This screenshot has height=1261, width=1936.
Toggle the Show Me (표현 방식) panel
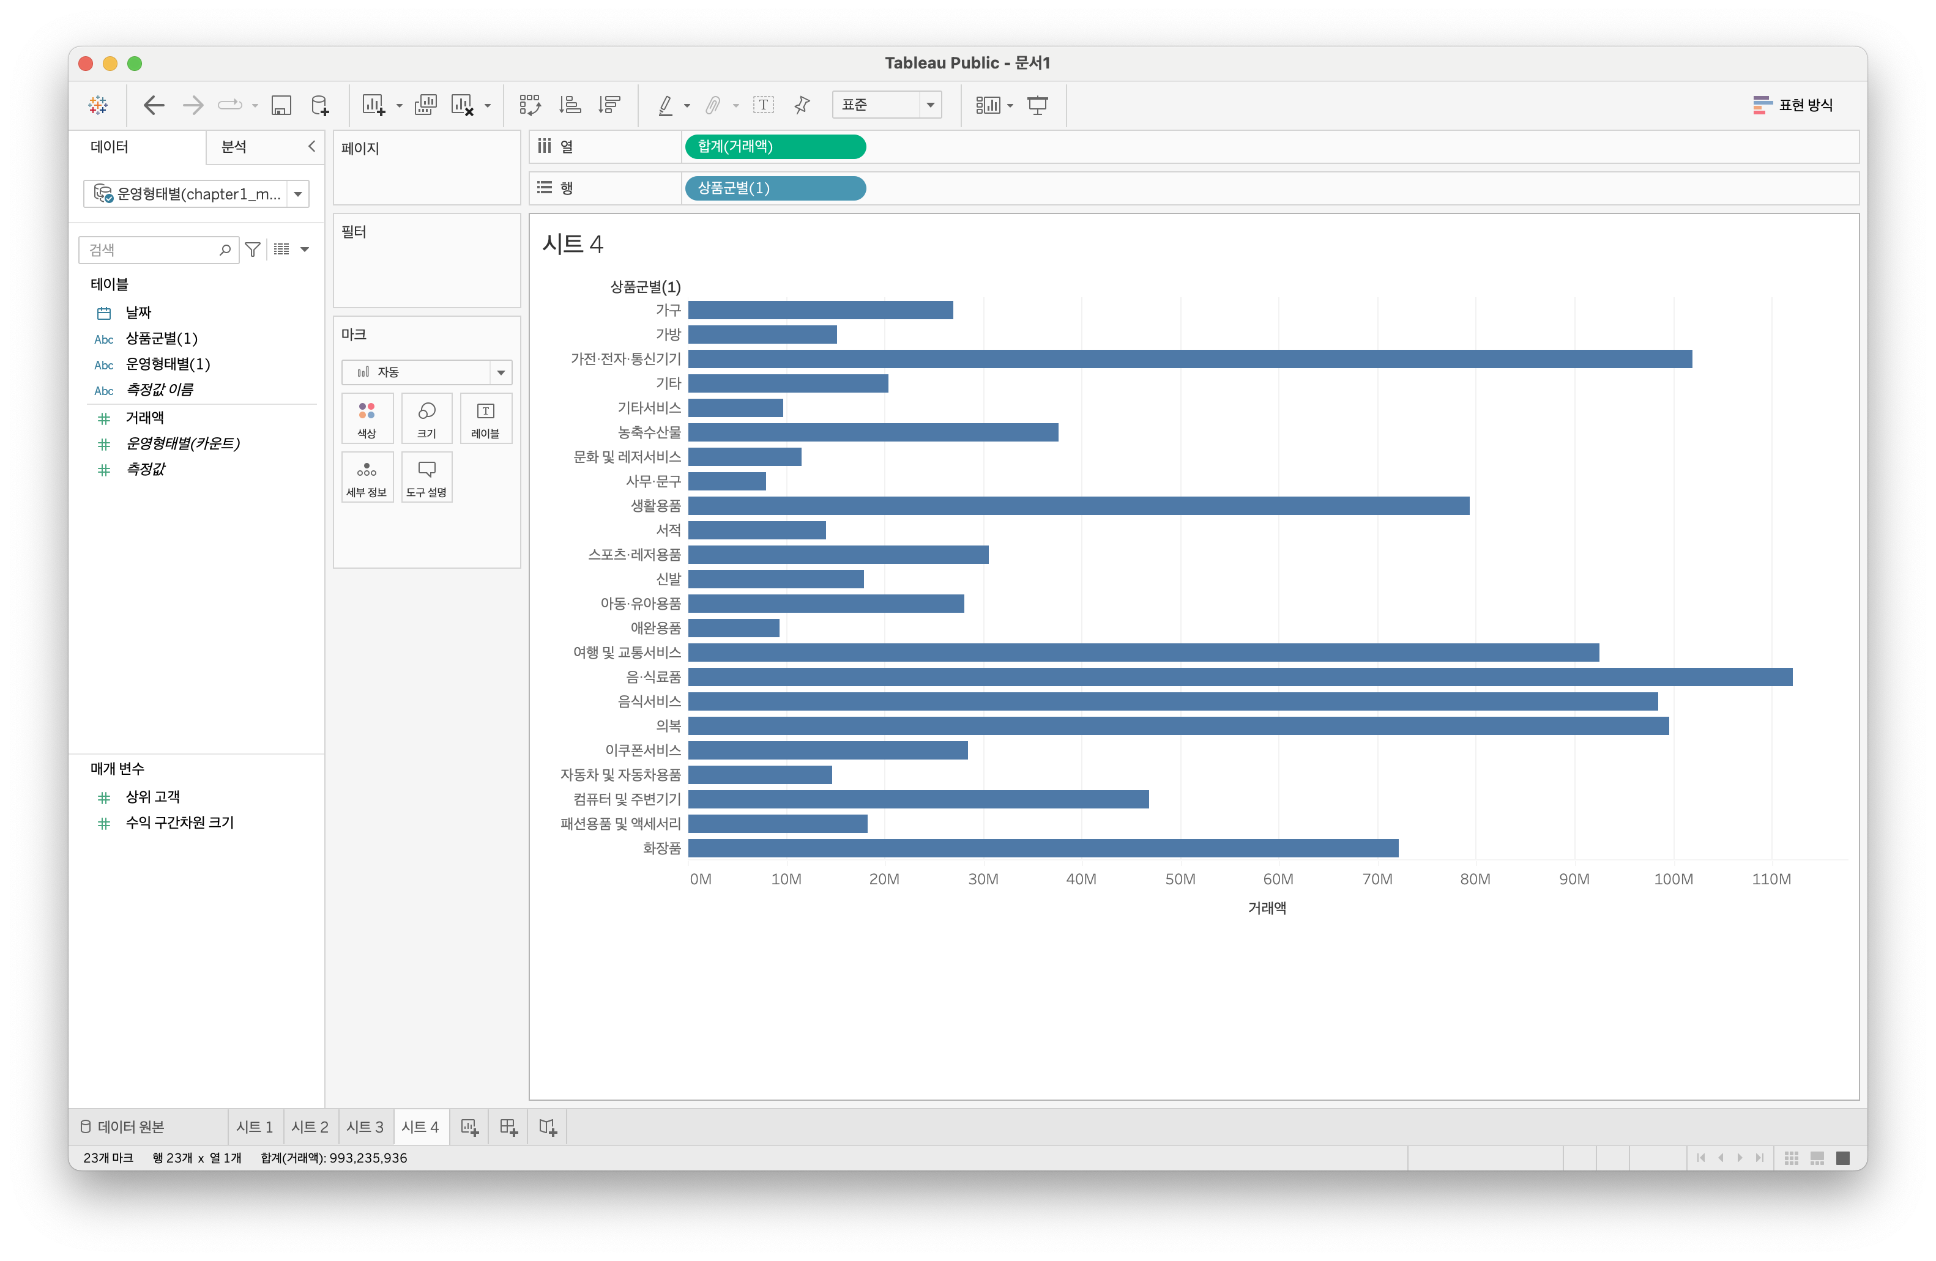point(1792,105)
